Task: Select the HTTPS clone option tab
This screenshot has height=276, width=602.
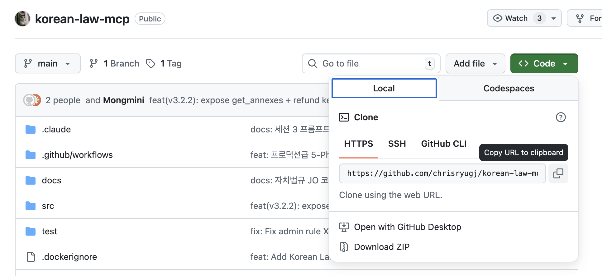Action: pos(358,144)
